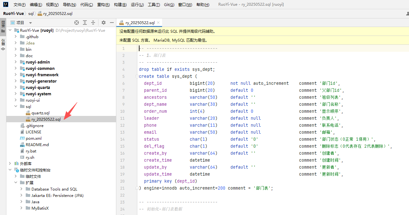Click the locate opened file crosshair icon

point(77,23)
